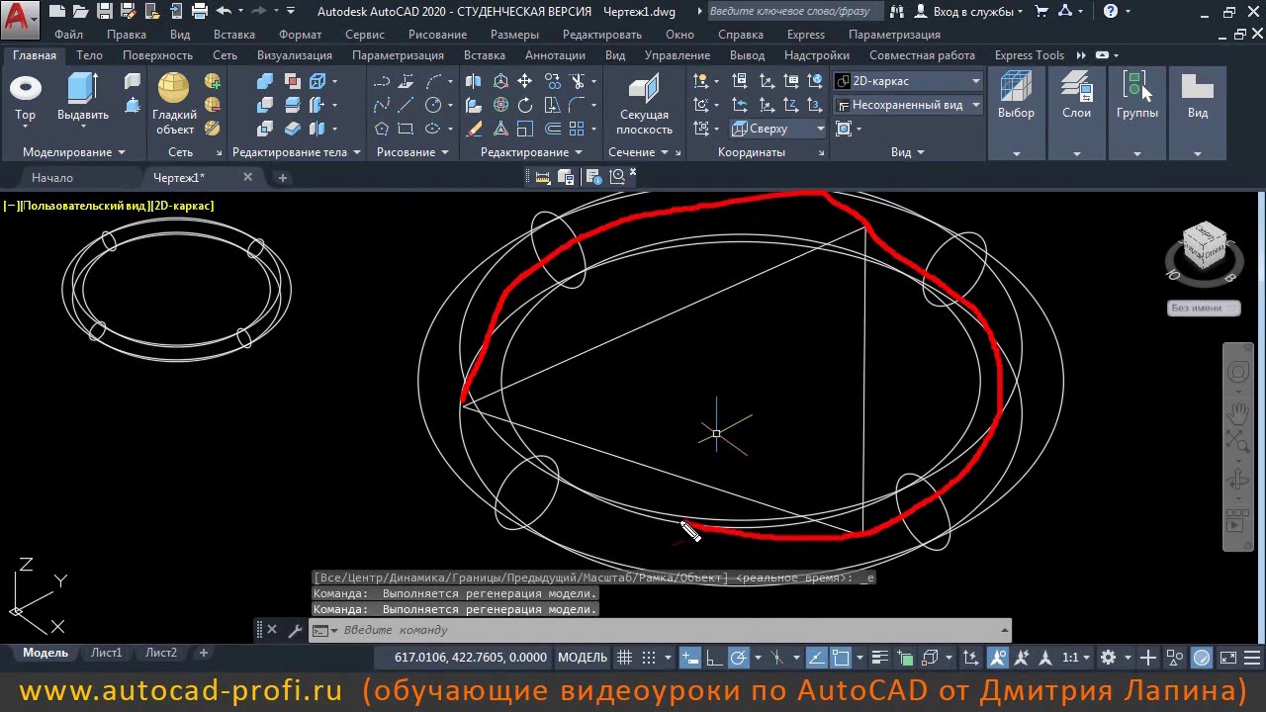Image resolution: width=1266 pixels, height=712 pixels.
Task: Toggle 2D object snap in status bar
Action: click(840, 658)
